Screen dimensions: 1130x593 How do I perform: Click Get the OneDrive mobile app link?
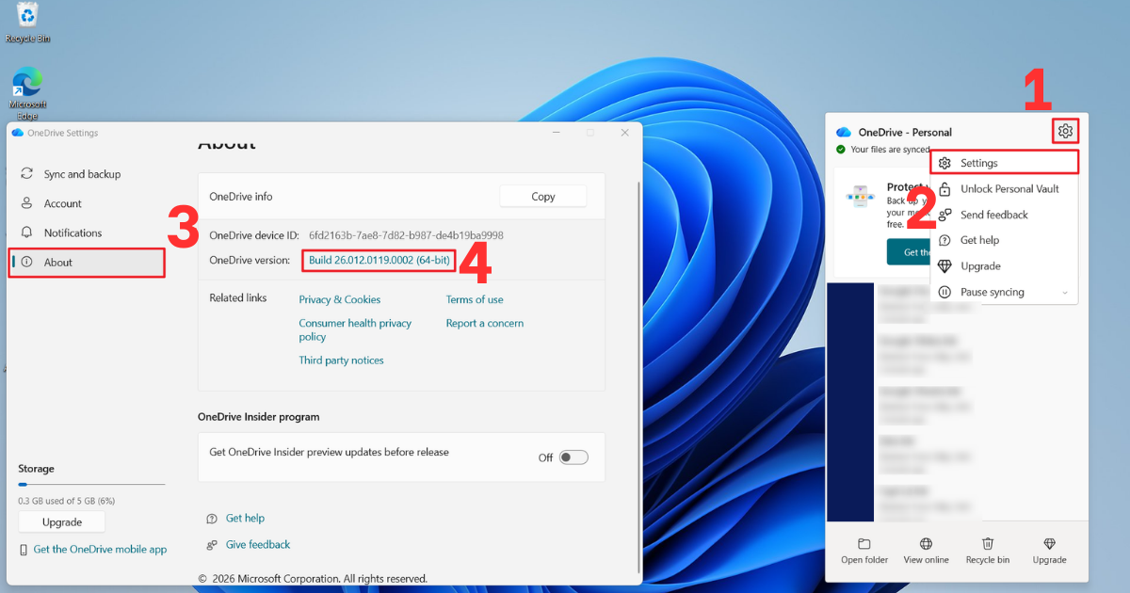(x=100, y=550)
